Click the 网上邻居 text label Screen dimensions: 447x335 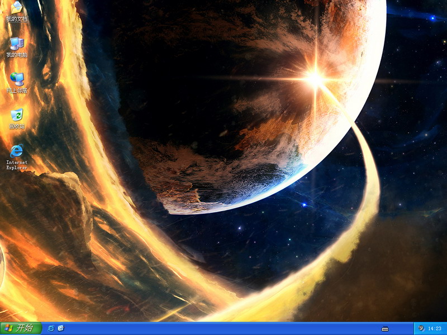tap(17, 90)
